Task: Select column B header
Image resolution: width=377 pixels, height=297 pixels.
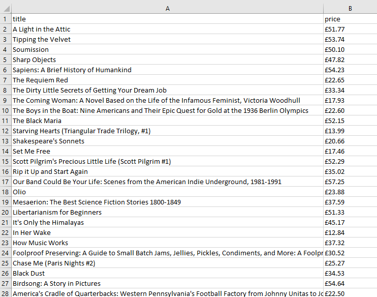Action: point(350,9)
